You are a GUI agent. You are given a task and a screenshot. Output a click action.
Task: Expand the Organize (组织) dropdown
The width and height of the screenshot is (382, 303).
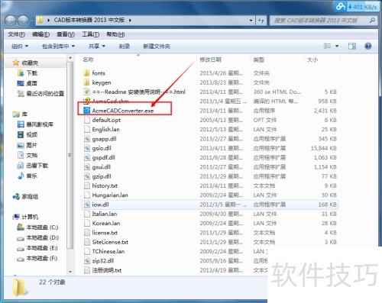20,46
